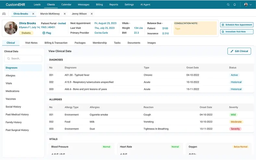Viewport: 256px width, 160px height.
Task: Close the Olivia Brooks client tab
Action: pos(33,14)
